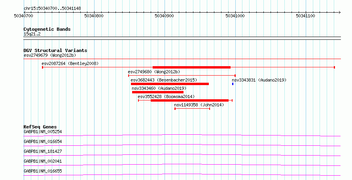Select variant label esv3682443 (Besenbacher2015)

(x=164, y=80)
